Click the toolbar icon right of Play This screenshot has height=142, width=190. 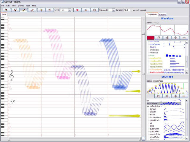[94, 10]
